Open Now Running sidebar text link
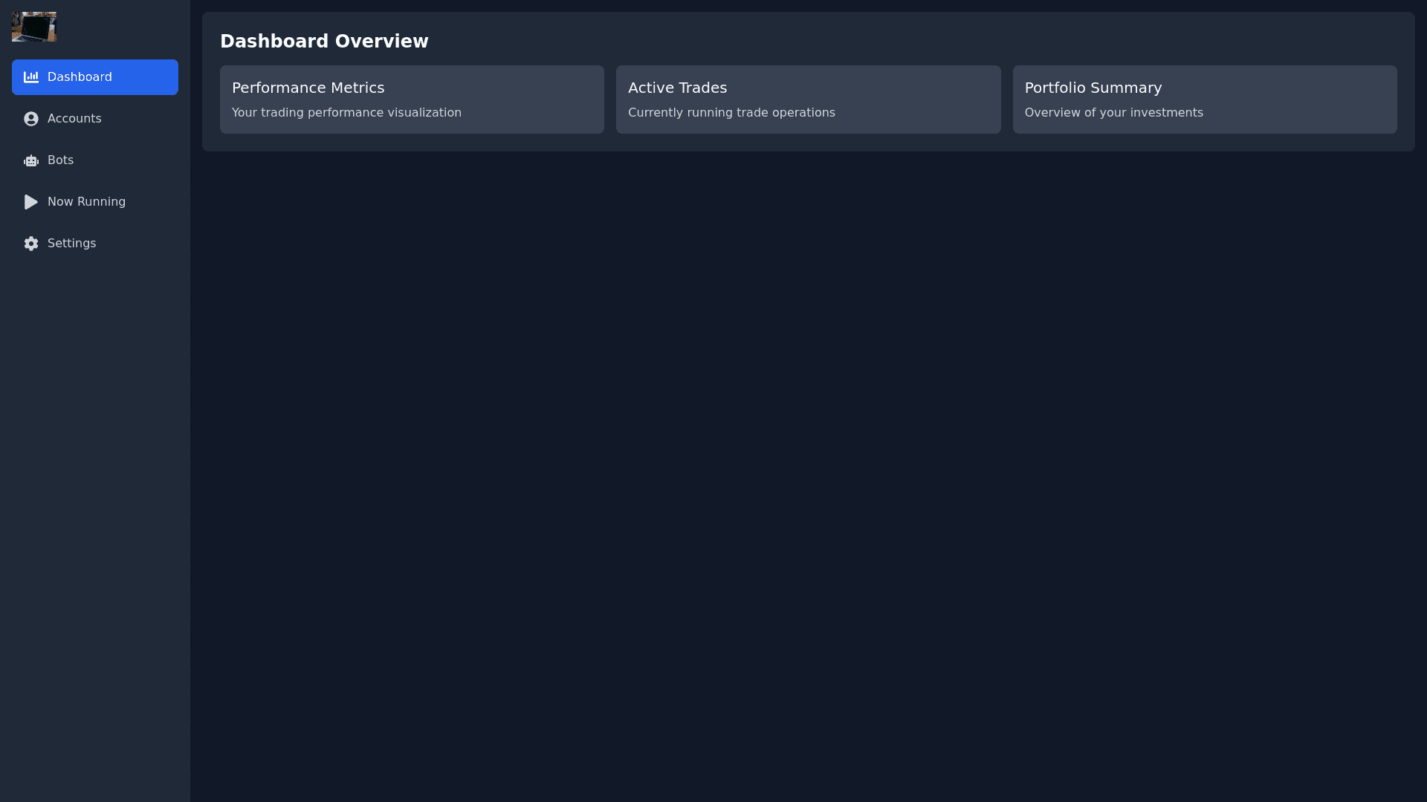Screen dimensions: 1427x802 coord(86,202)
